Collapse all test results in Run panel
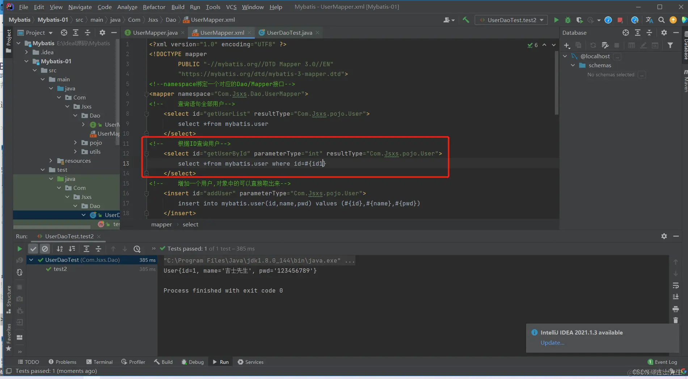 98,249
